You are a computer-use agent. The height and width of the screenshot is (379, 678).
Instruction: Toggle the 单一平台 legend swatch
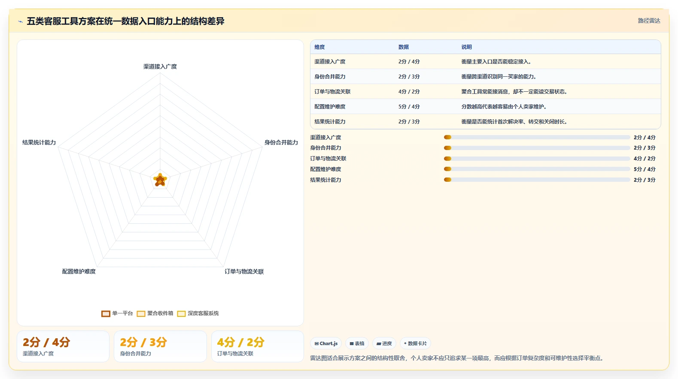106,314
